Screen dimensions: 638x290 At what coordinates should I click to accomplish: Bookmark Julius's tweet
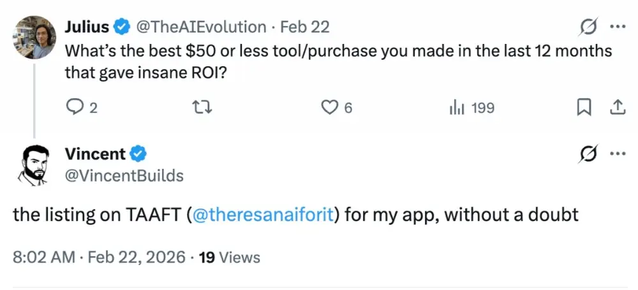coord(584,108)
